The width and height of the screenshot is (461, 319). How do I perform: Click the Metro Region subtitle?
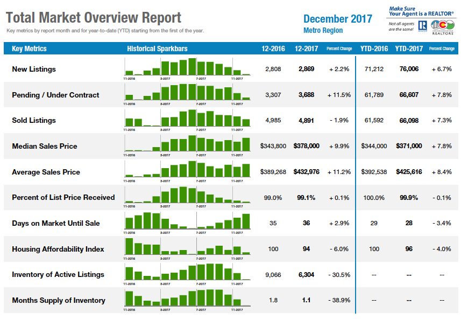coord(323,30)
